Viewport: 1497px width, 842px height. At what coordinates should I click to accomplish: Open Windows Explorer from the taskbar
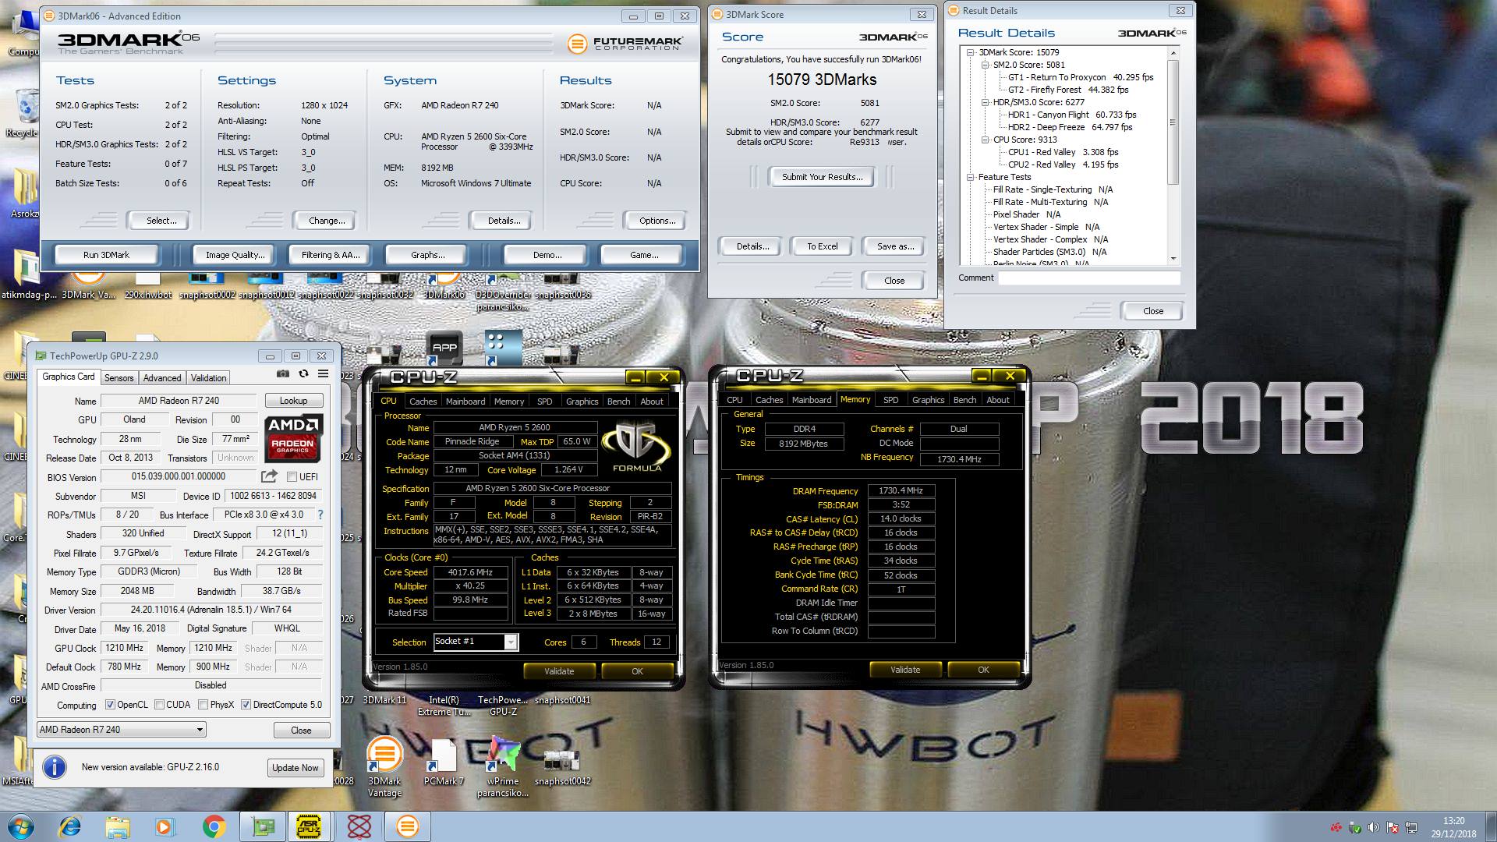[118, 826]
